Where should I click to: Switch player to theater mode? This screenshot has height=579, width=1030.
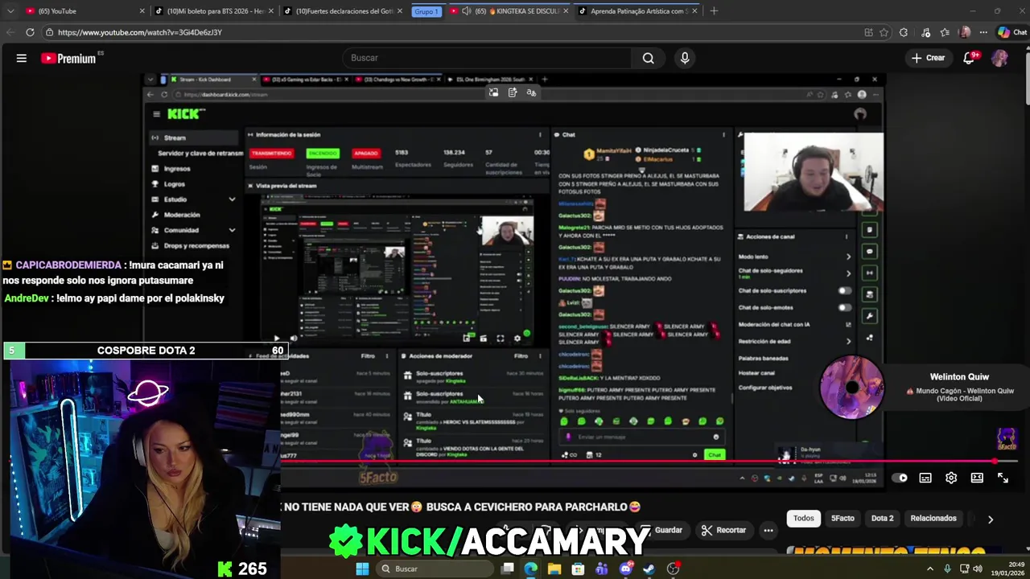pyautogui.click(x=977, y=478)
